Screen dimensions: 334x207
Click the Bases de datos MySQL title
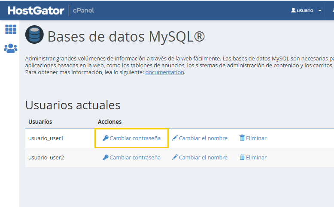coord(126,36)
